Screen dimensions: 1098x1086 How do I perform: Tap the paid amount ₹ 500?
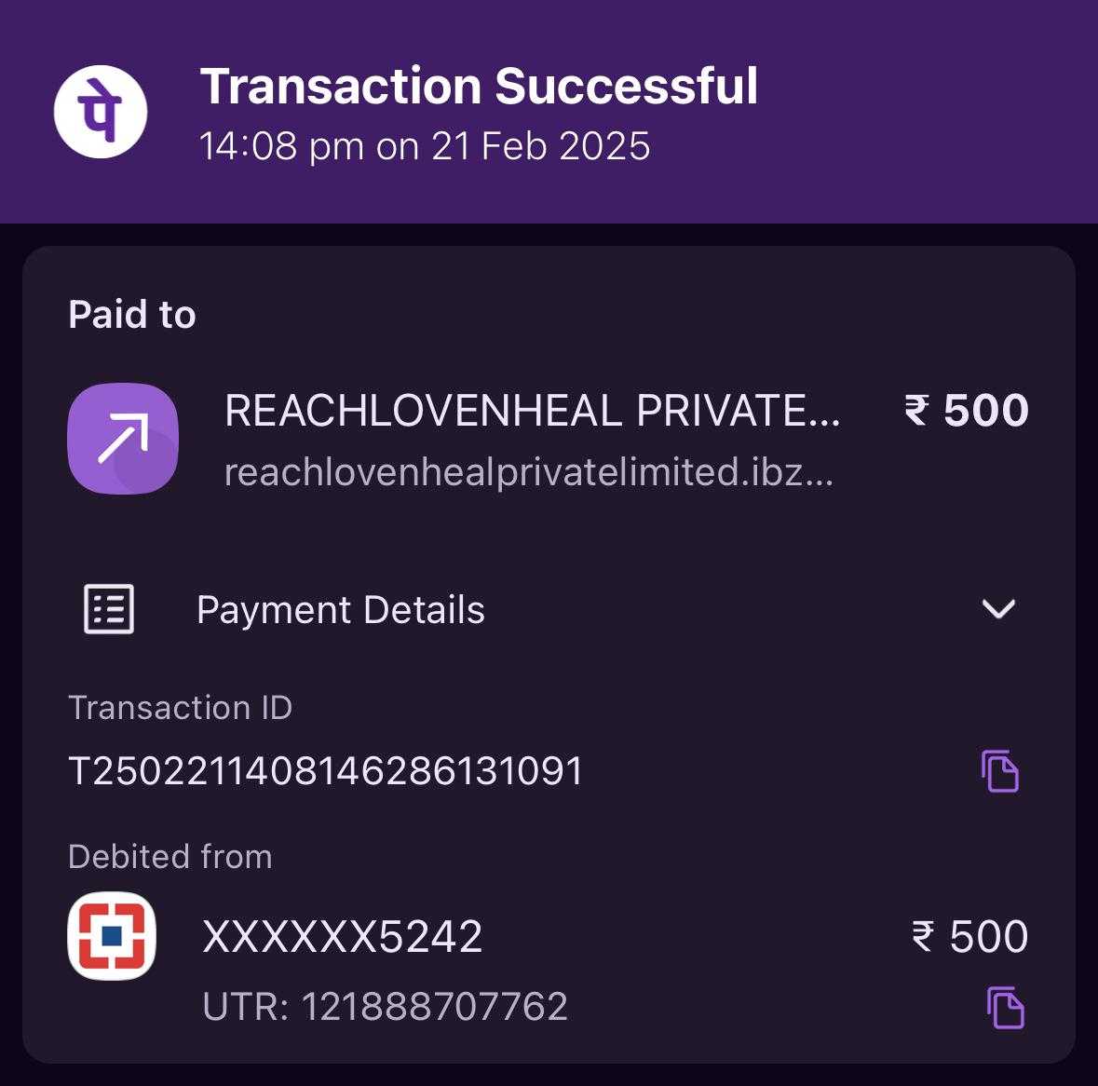click(967, 411)
